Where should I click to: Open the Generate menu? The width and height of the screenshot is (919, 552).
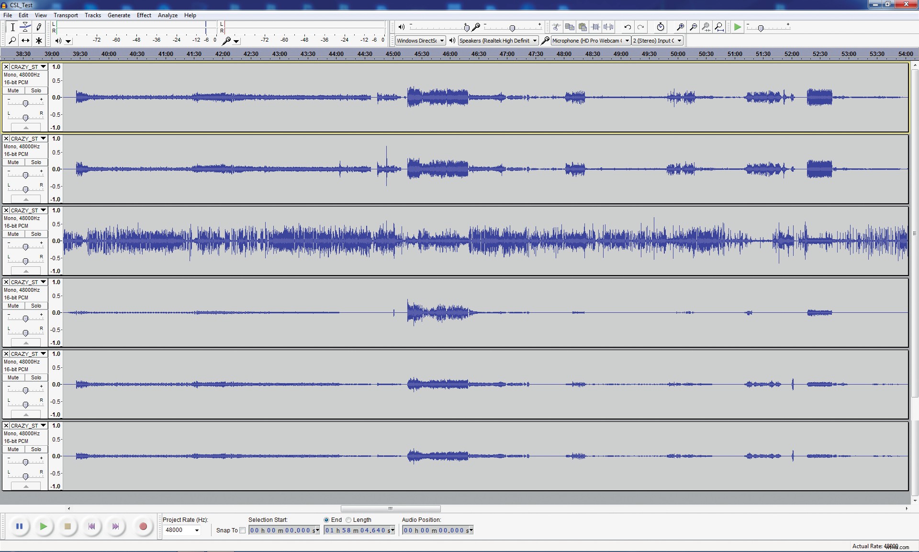click(x=119, y=15)
